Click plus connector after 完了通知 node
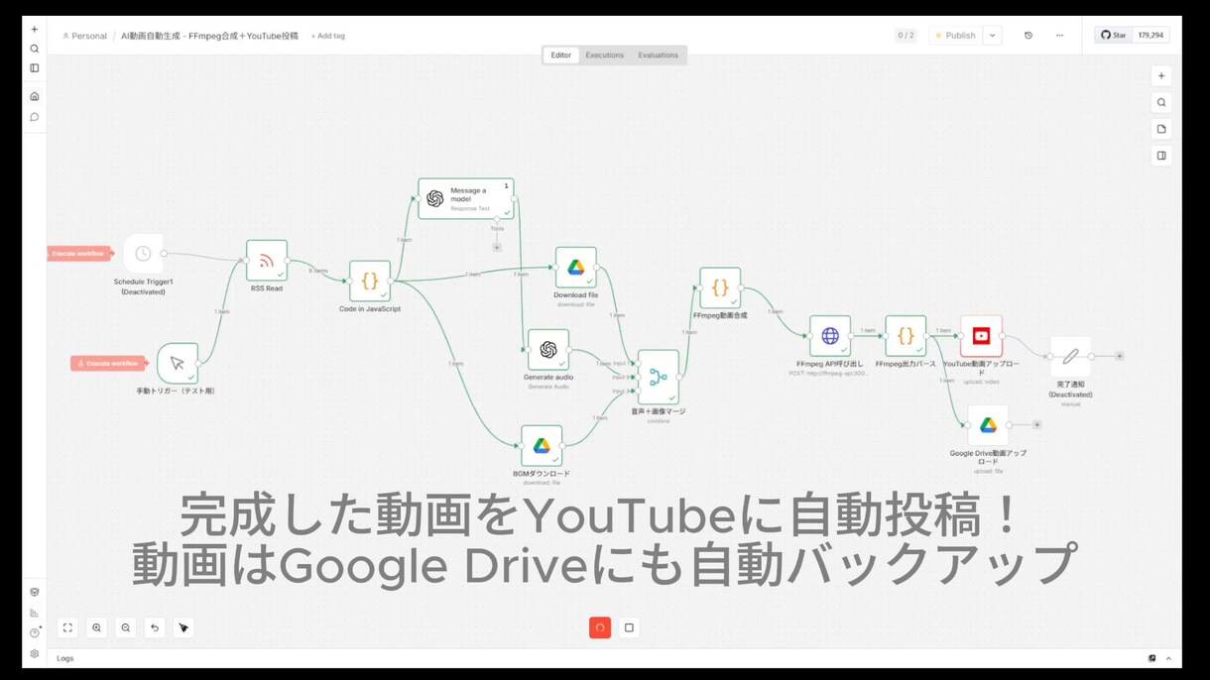The width and height of the screenshot is (1210, 680). [x=1120, y=356]
